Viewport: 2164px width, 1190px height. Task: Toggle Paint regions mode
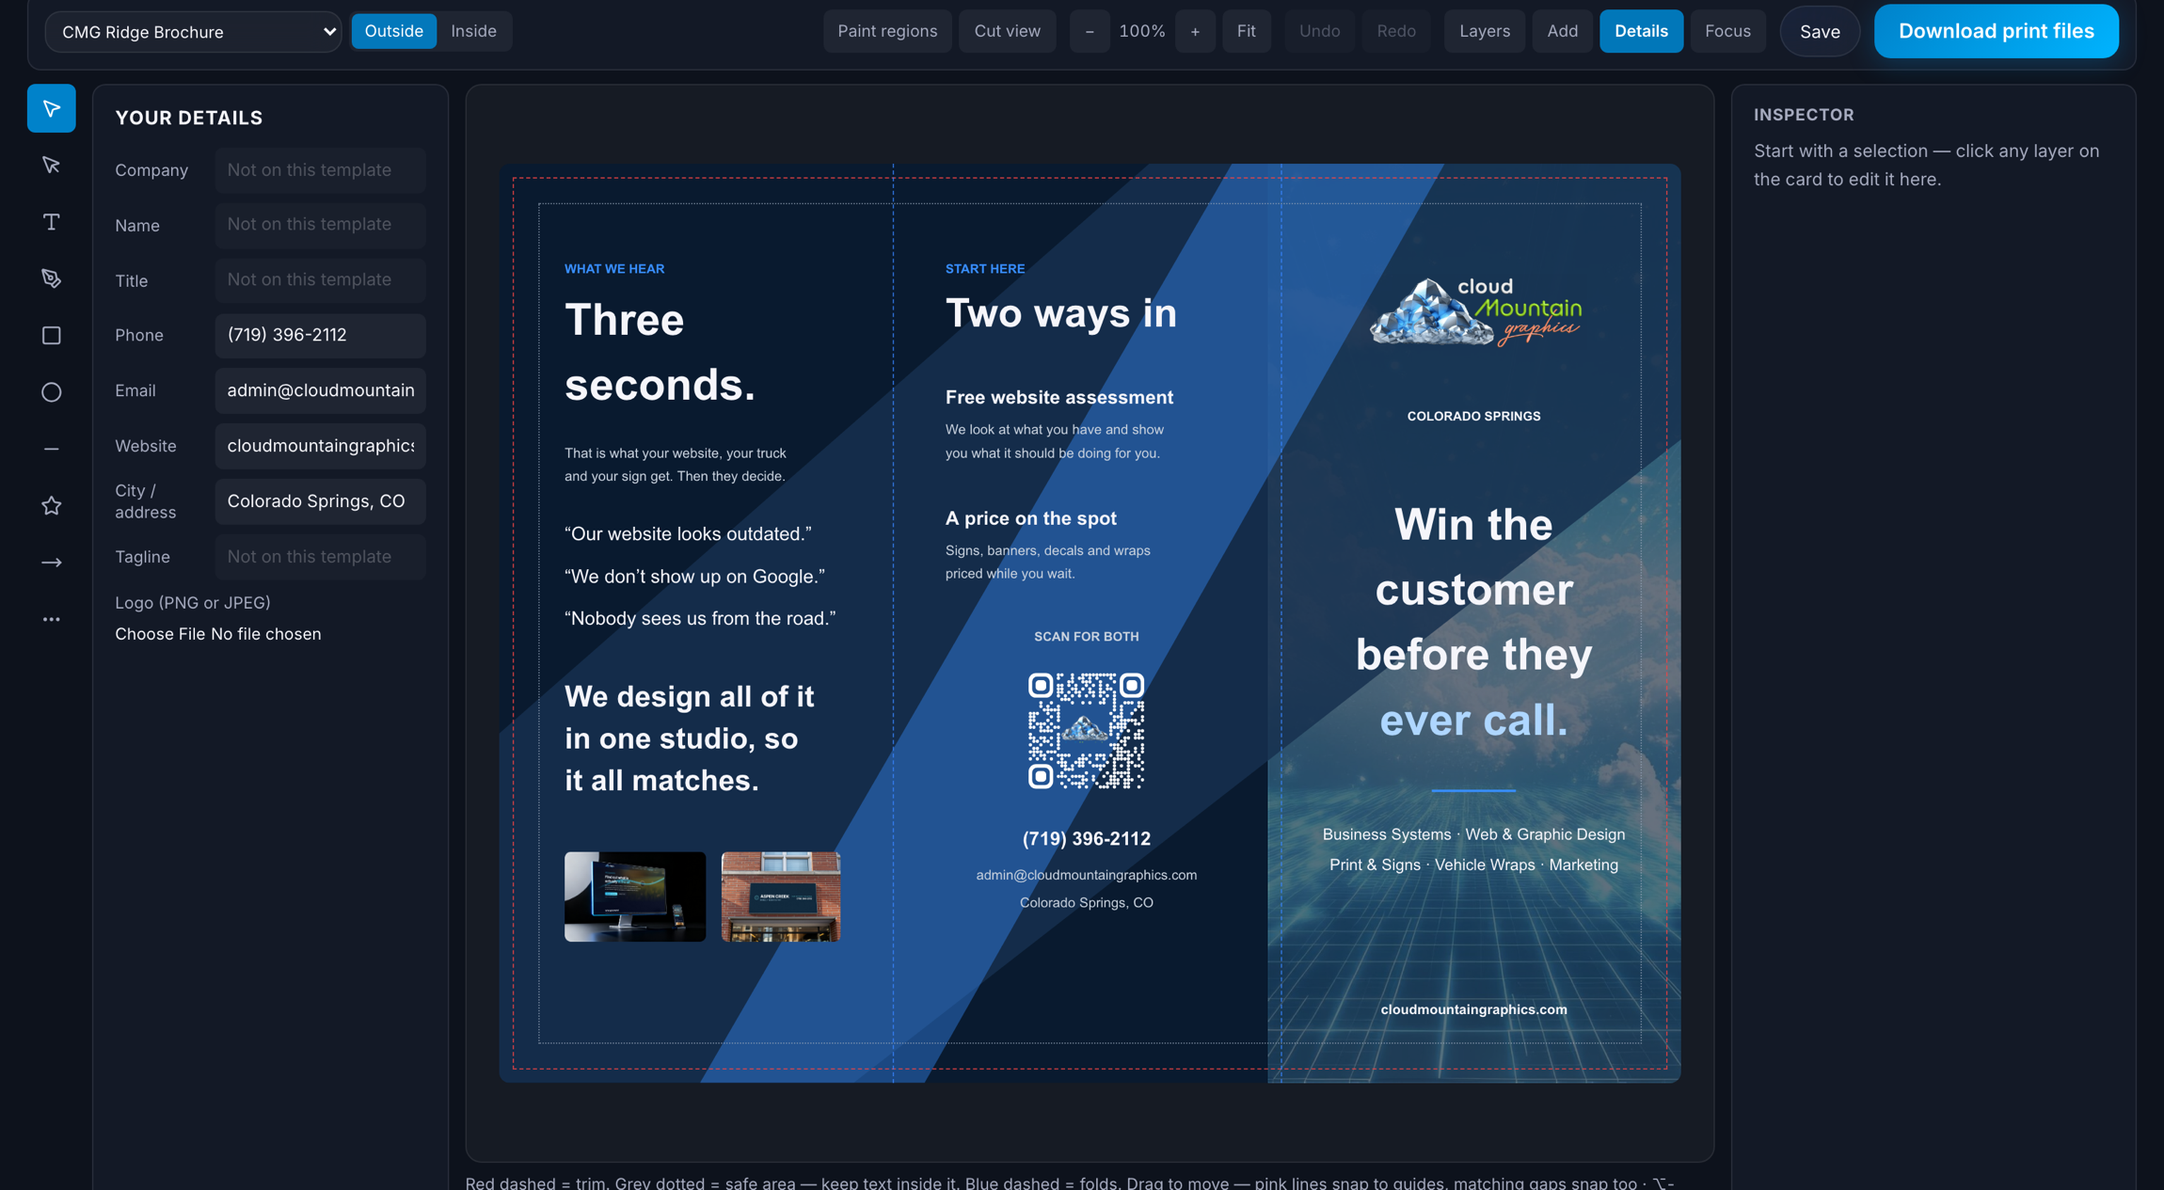887,31
